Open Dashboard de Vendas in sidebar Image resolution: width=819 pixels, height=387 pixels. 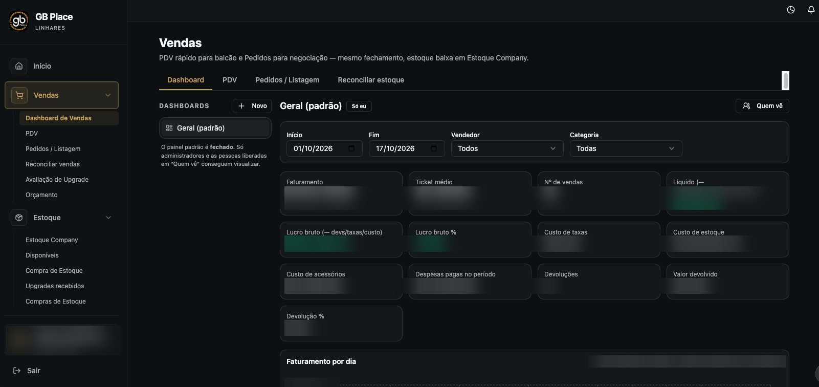click(x=69, y=118)
